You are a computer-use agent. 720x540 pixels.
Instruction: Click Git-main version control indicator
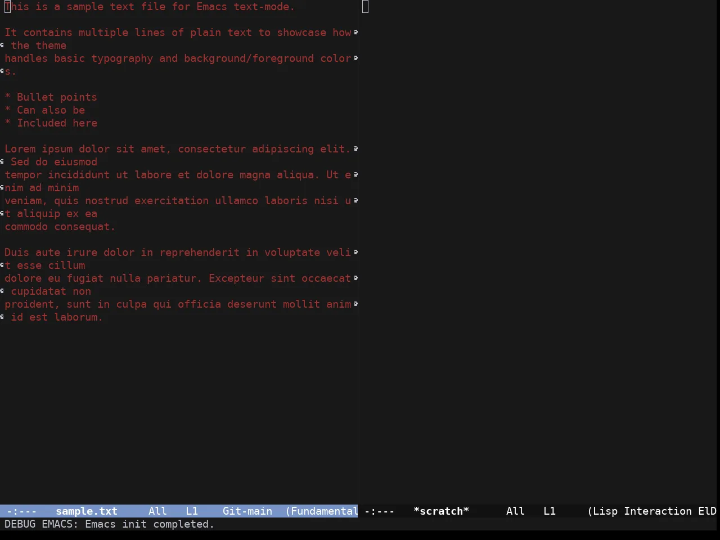coord(247,511)
